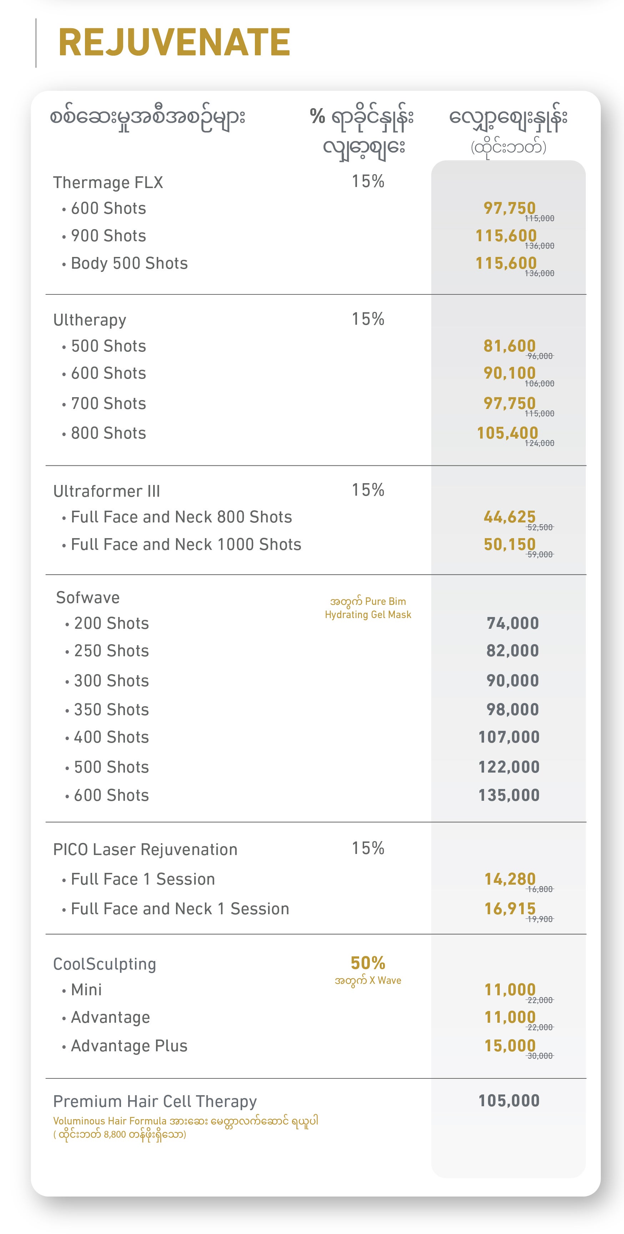Click Premium Hair Cell Therapy title
The image size is (624, 1234).
tap(155, 1101)
